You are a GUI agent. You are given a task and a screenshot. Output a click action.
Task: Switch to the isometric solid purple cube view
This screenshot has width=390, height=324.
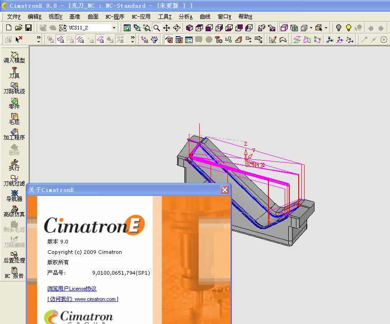tap(189, 28)
